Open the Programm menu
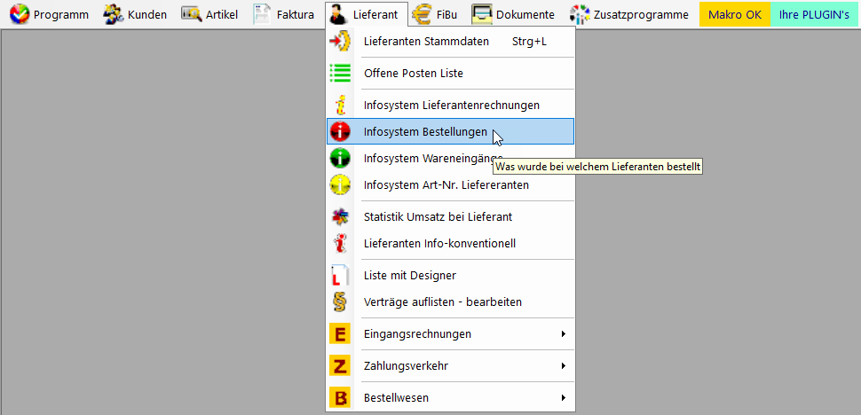This screenshot has height=415, width=861. (61, 15)
